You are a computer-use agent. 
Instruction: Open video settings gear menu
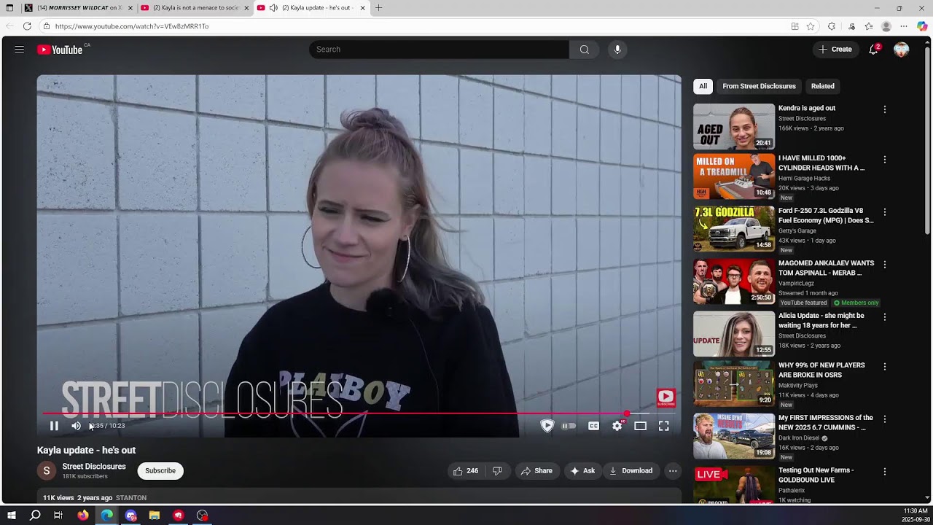coord(617,426)
